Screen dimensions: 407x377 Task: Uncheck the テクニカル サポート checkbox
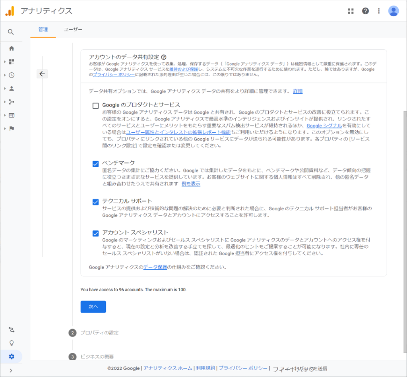pyautogui.click(x=95, y=202)
